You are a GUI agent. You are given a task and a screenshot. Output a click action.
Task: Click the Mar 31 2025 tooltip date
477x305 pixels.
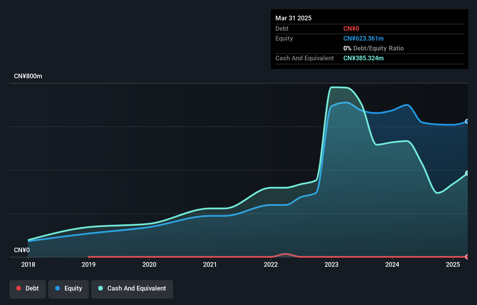pos(293,18)
